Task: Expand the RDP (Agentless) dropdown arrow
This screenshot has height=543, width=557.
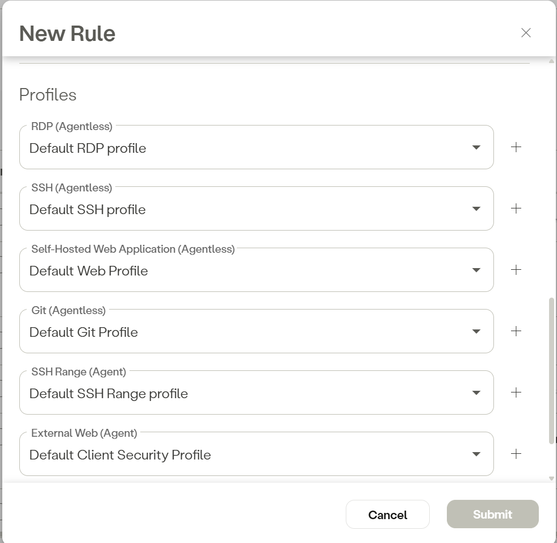Action: pos(476,148)
